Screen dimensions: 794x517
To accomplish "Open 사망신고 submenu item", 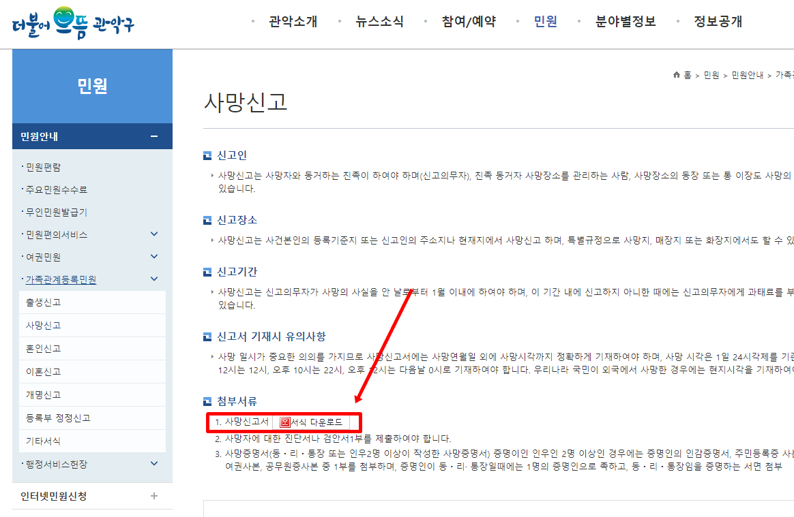I will pos(92,326).
